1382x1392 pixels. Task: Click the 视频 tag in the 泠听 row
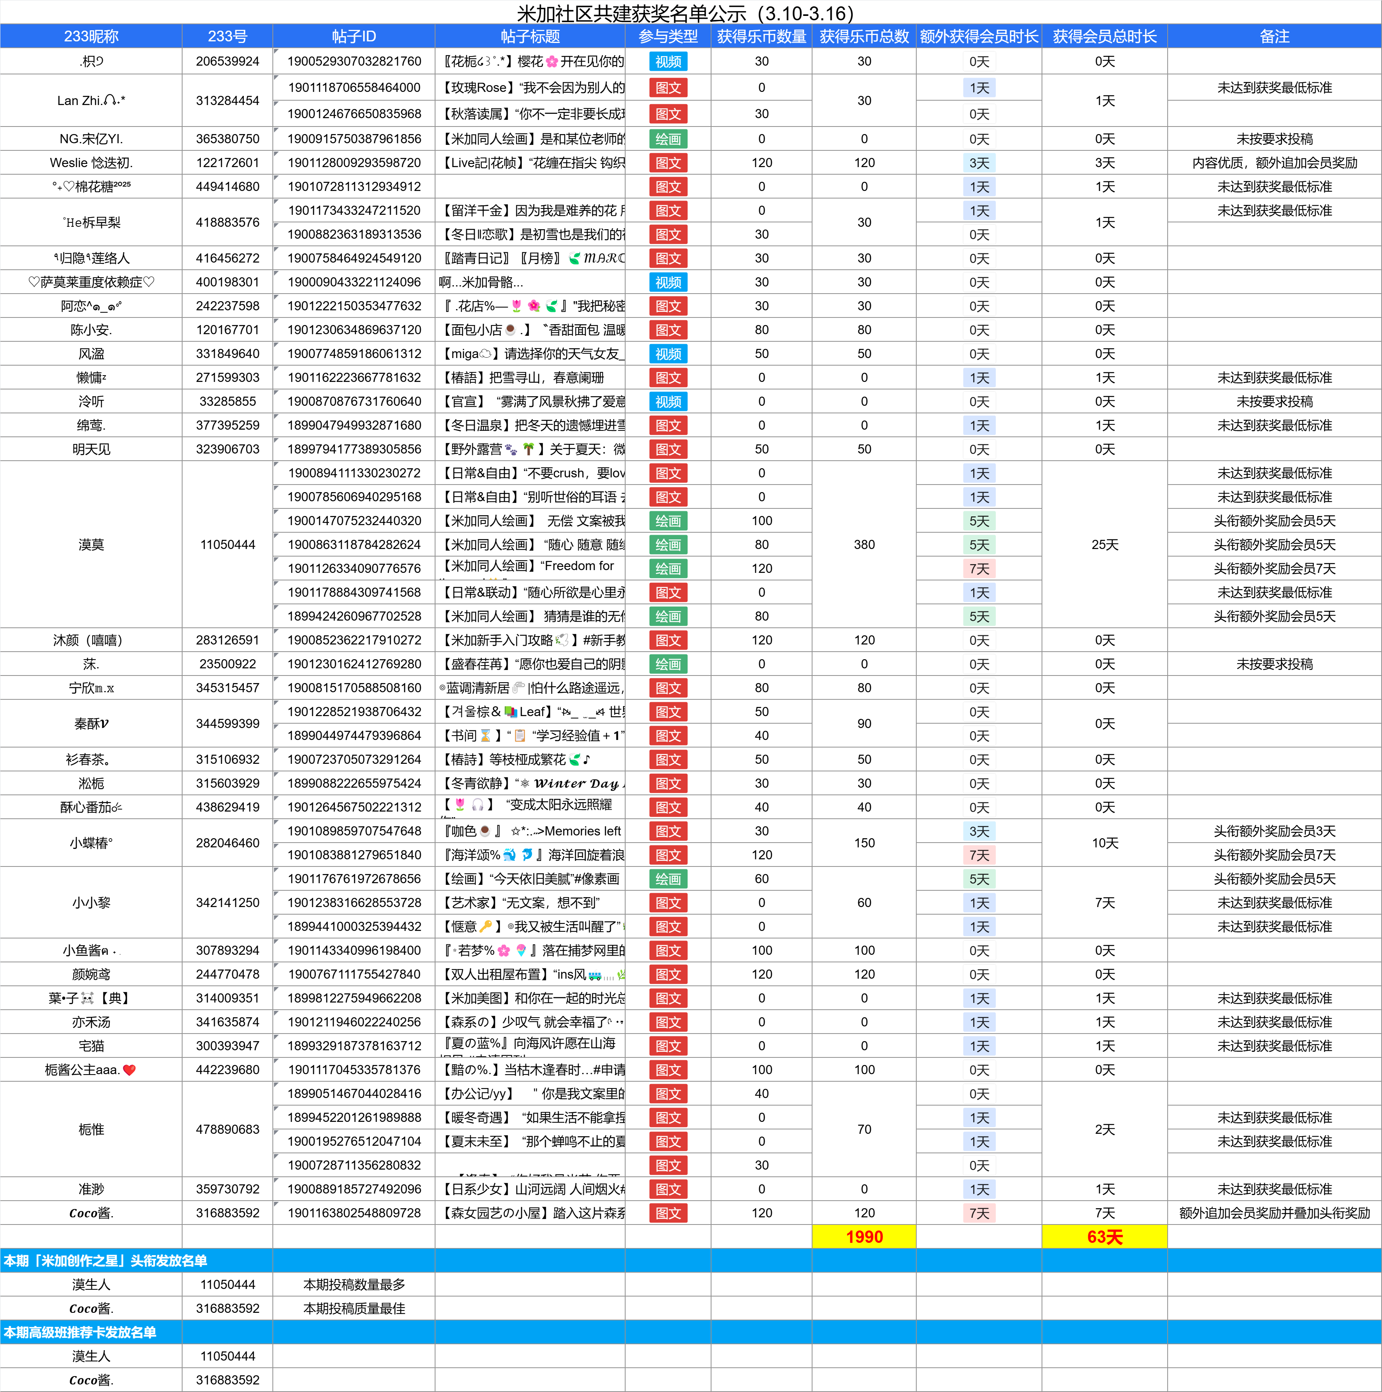(668, 401)
